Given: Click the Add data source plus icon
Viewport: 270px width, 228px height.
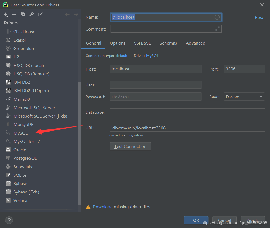Looking at the screenshot, I should point(6,15).
